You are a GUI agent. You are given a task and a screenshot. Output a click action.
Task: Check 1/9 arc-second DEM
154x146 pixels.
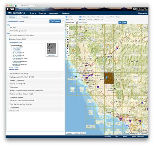click(11, 56)
